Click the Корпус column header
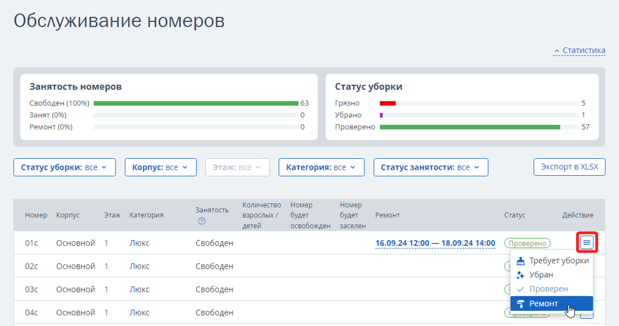Screen dimensions: 619x326 click(67, 216)
